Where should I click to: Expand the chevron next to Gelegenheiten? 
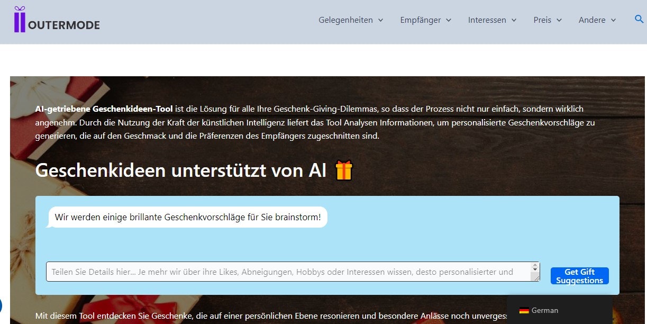(x=380, y=20)
